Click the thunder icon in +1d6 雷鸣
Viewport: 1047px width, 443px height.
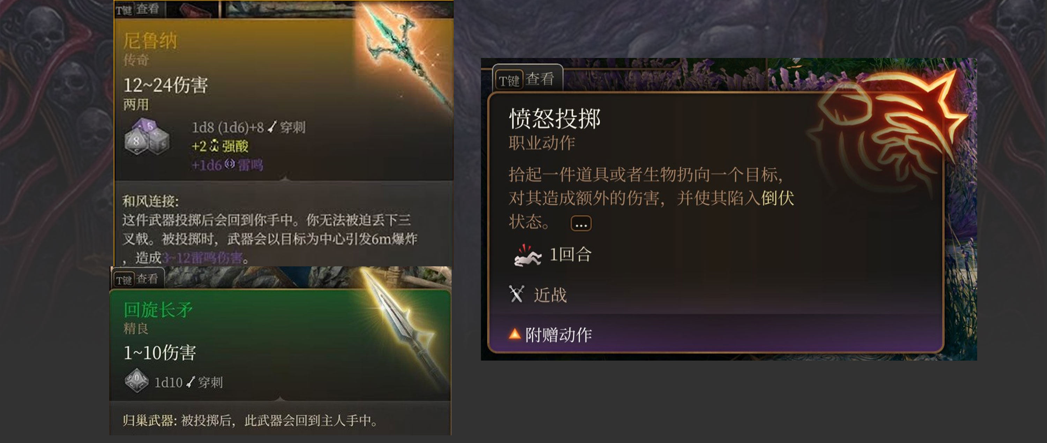[230, 164]
